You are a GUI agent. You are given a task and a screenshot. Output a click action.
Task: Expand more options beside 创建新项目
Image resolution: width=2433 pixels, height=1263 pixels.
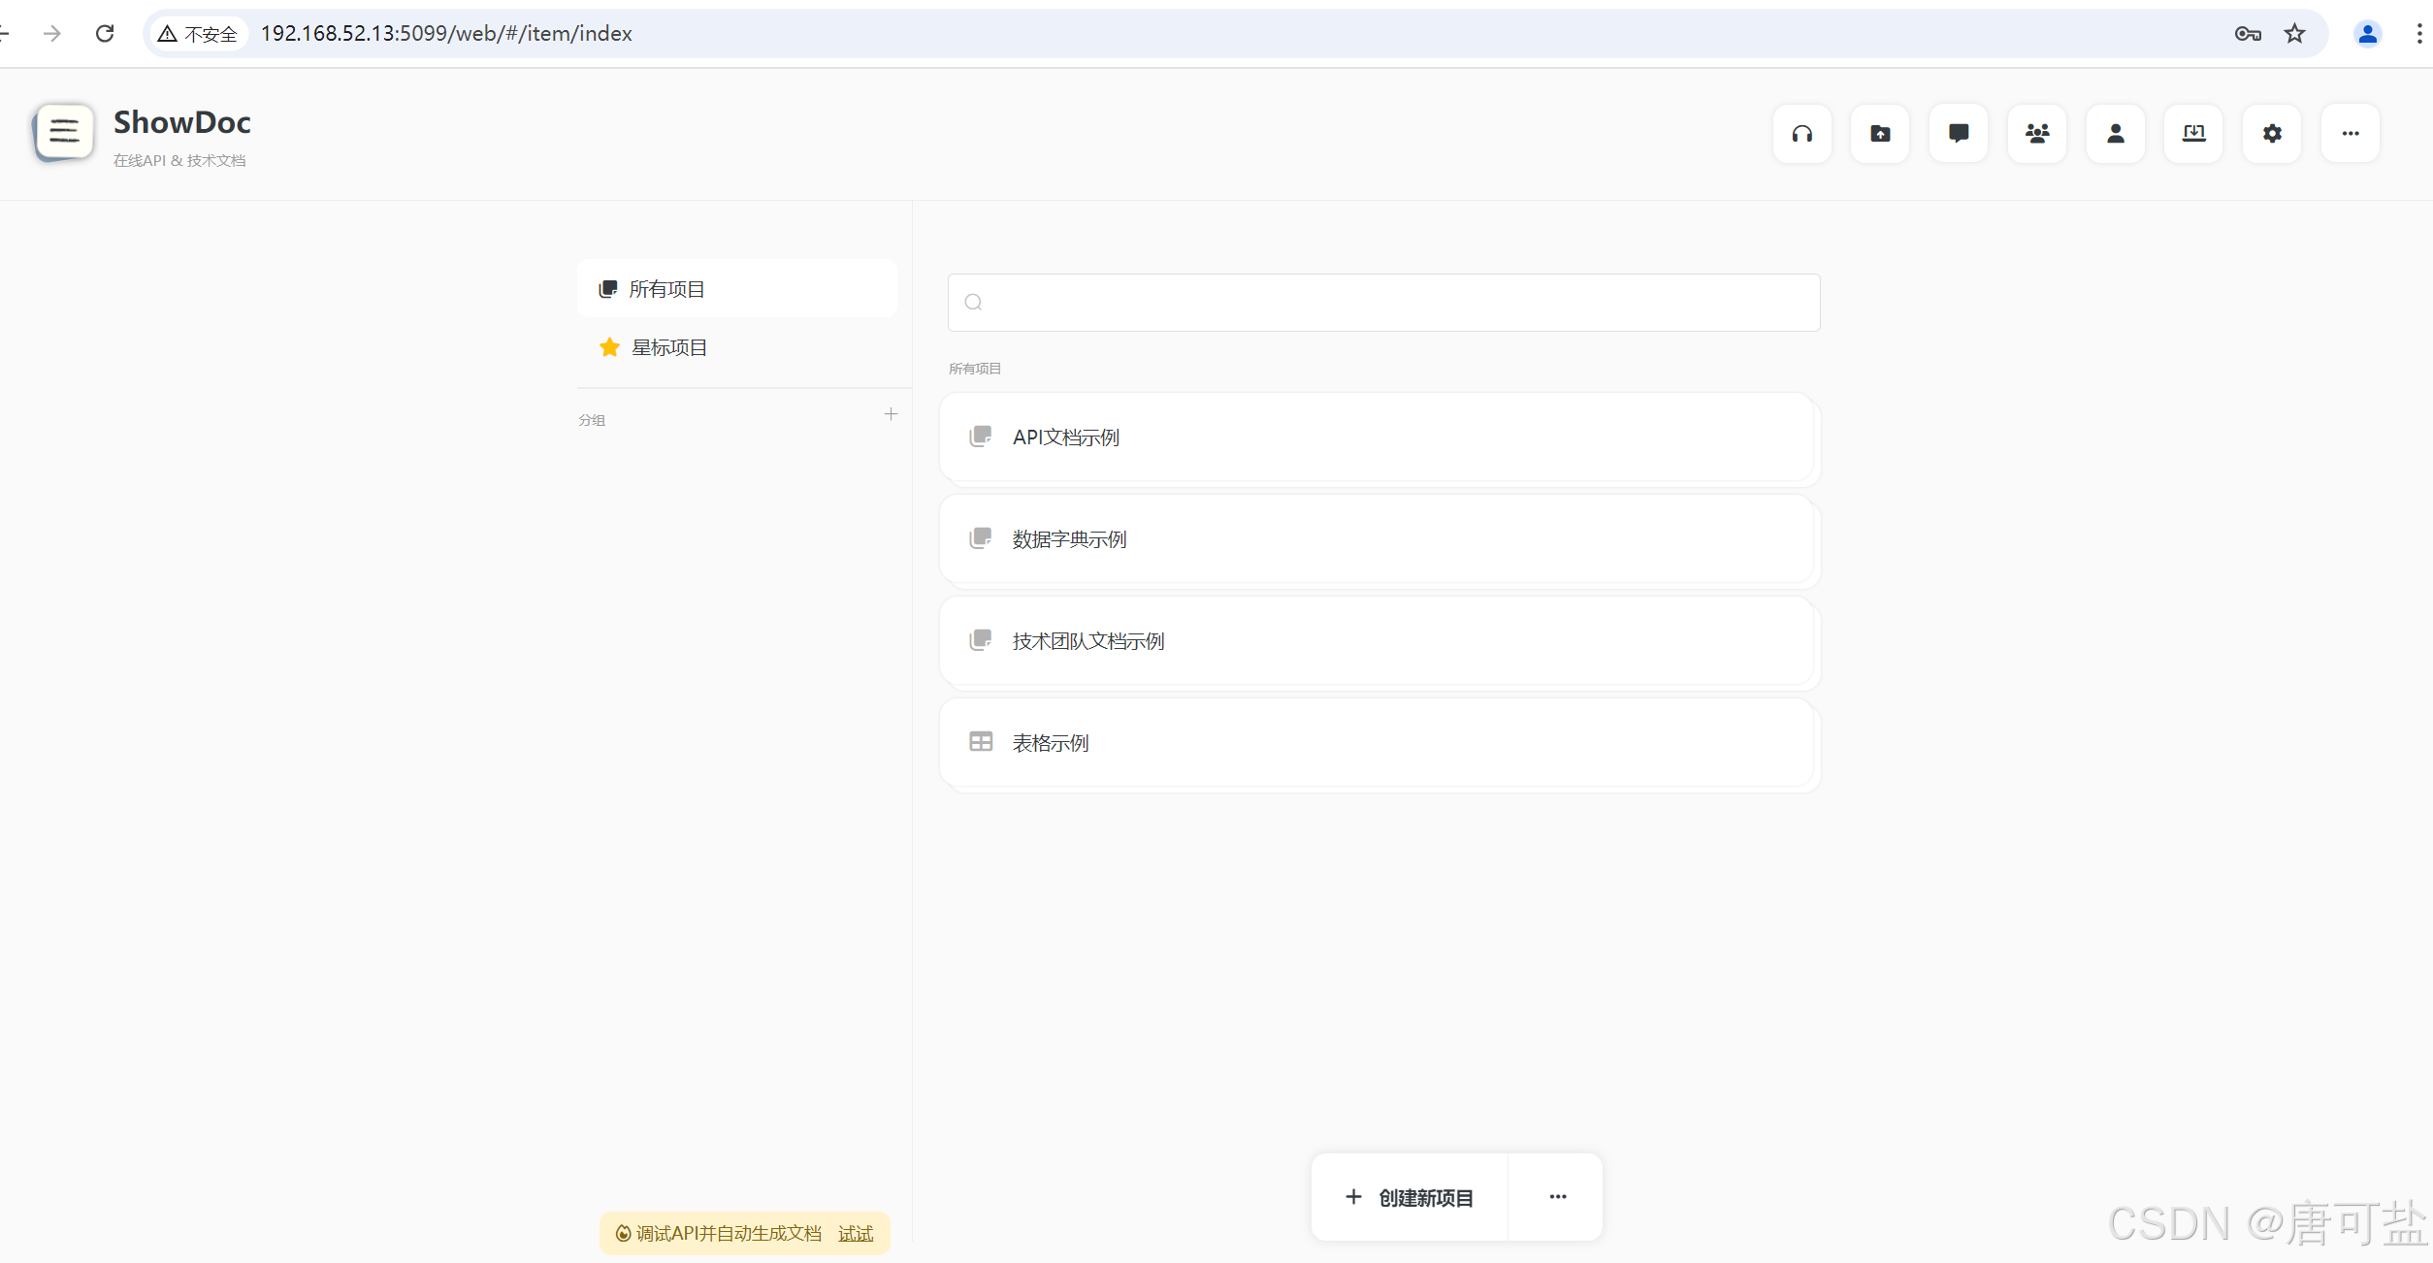[1557, 1197]
